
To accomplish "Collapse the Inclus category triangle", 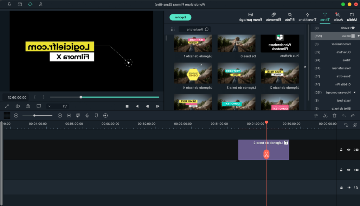I will [x=358, y=36].
